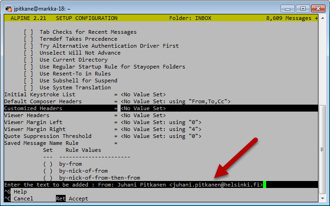Toggle Use Subshell for Suspend checkbox
The height and width of the screenshot is (206, 330).
point(28,81)
